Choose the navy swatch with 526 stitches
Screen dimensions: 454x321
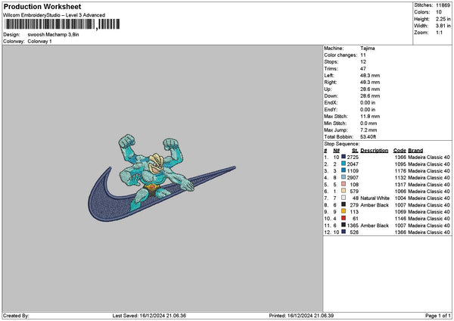tap(344, 232)
